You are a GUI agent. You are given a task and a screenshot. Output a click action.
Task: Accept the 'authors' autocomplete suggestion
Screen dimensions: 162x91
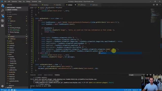120,53
